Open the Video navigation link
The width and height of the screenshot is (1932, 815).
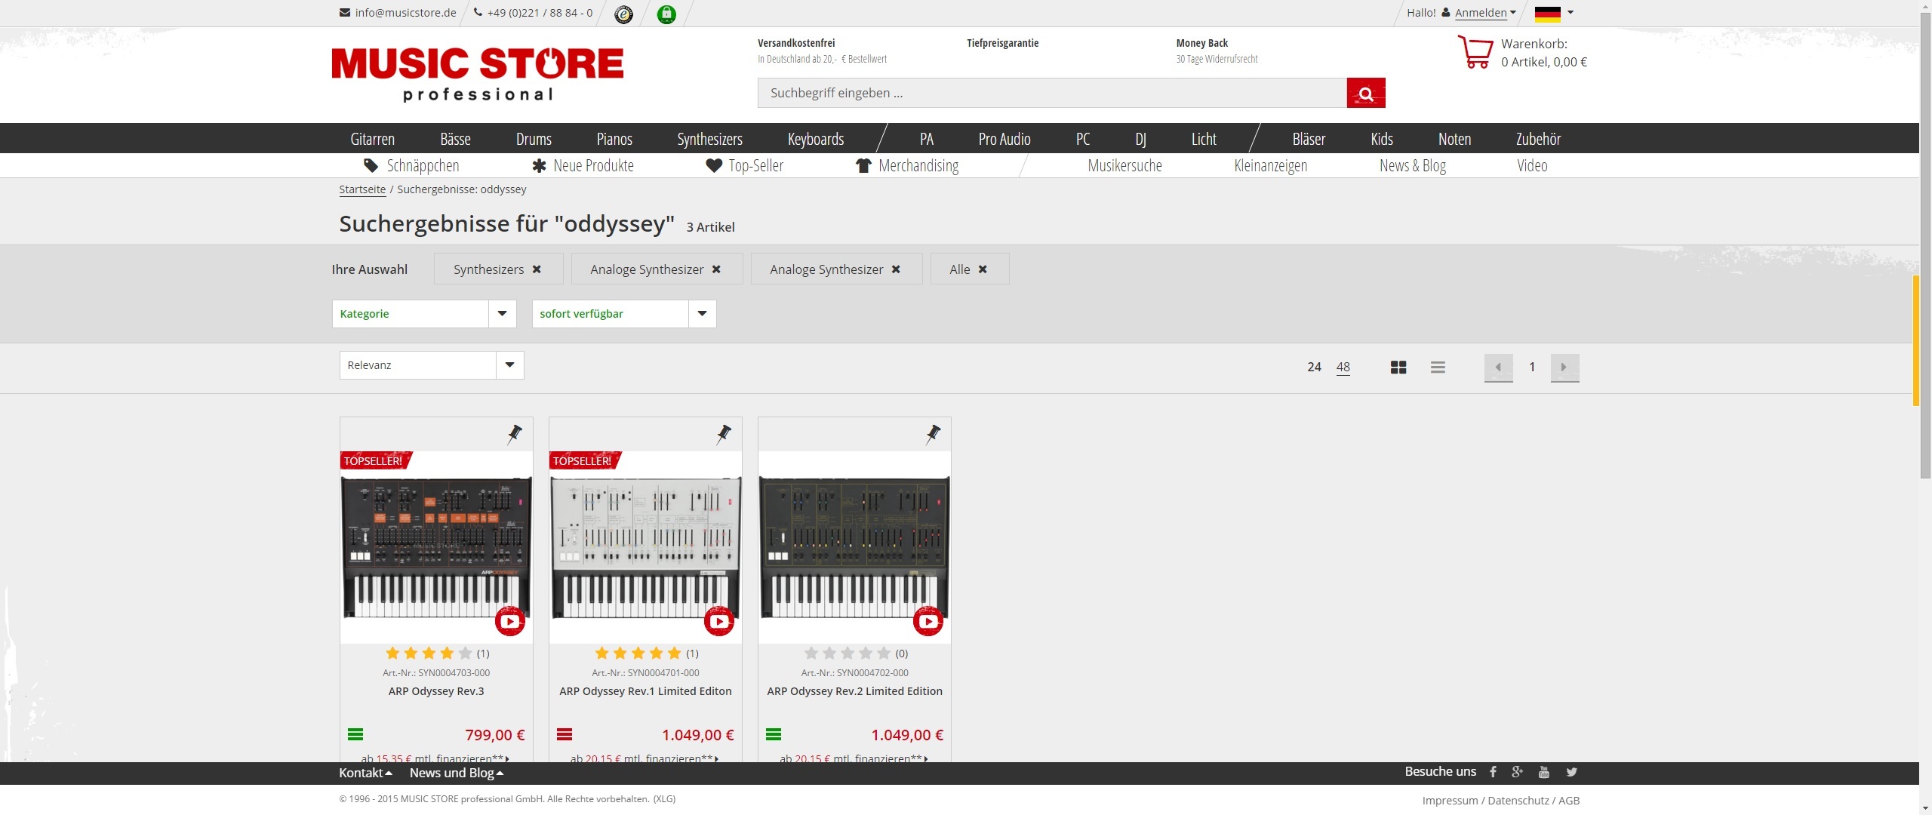(x=1532, y=165)
